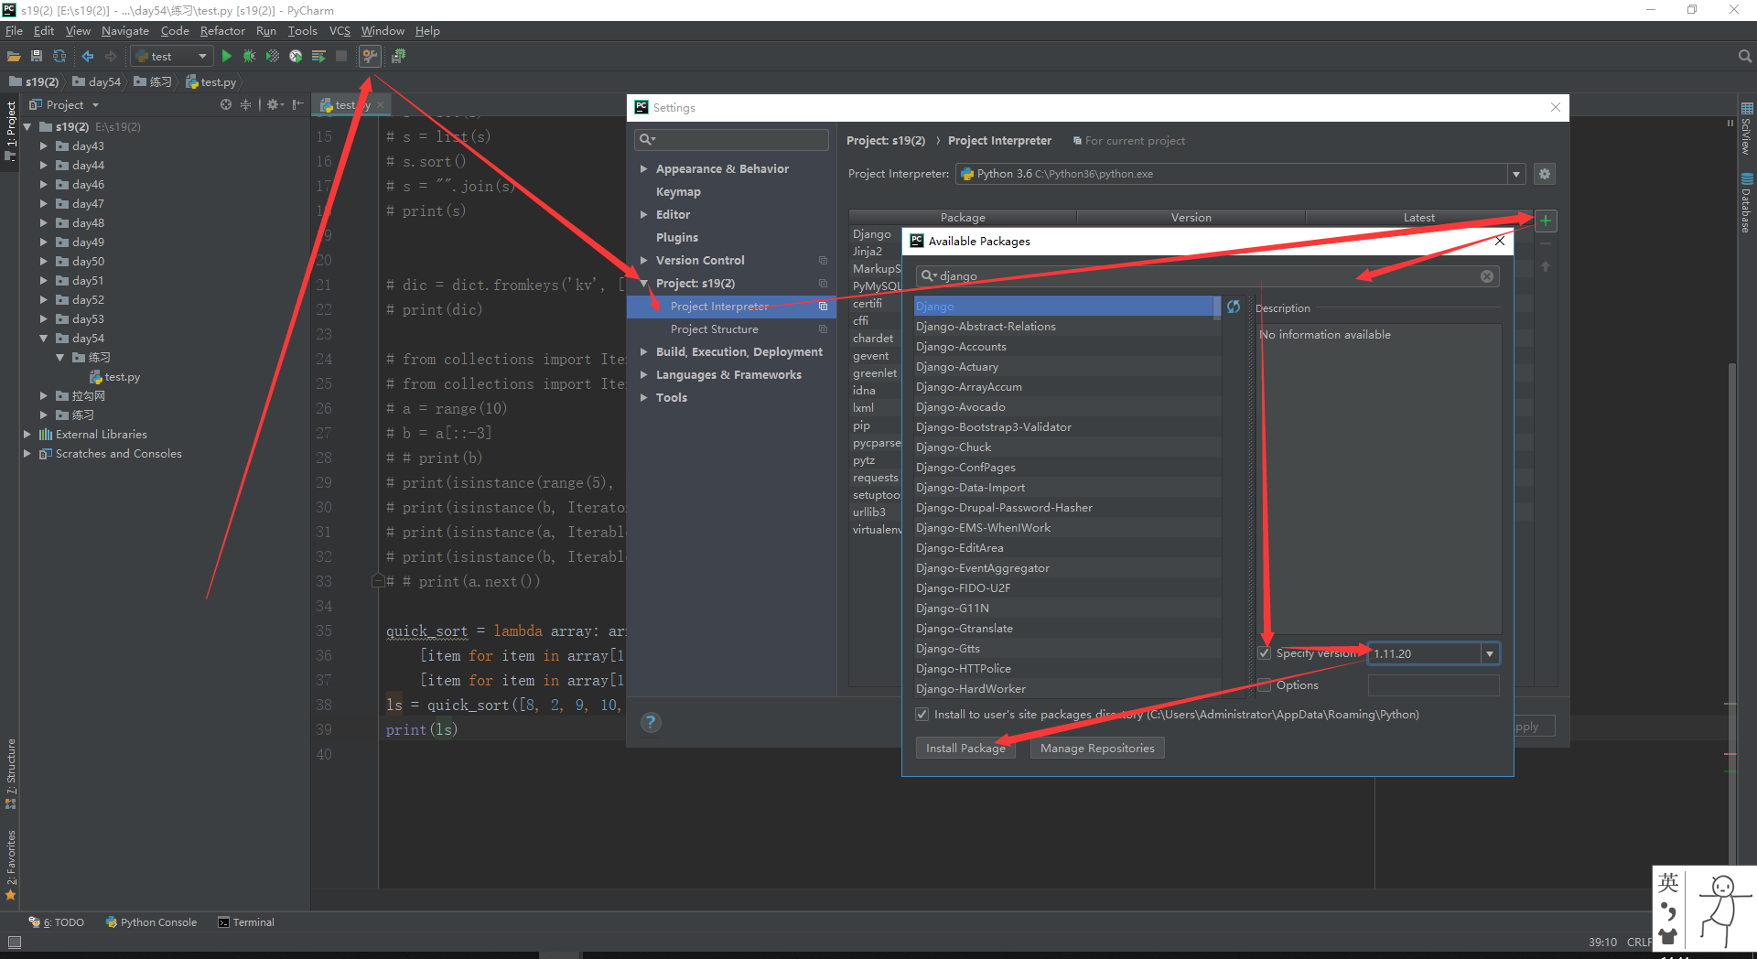Expand the Editor settings node
The width and height of the screenshot is (1757, 959).
coord(644,215)
